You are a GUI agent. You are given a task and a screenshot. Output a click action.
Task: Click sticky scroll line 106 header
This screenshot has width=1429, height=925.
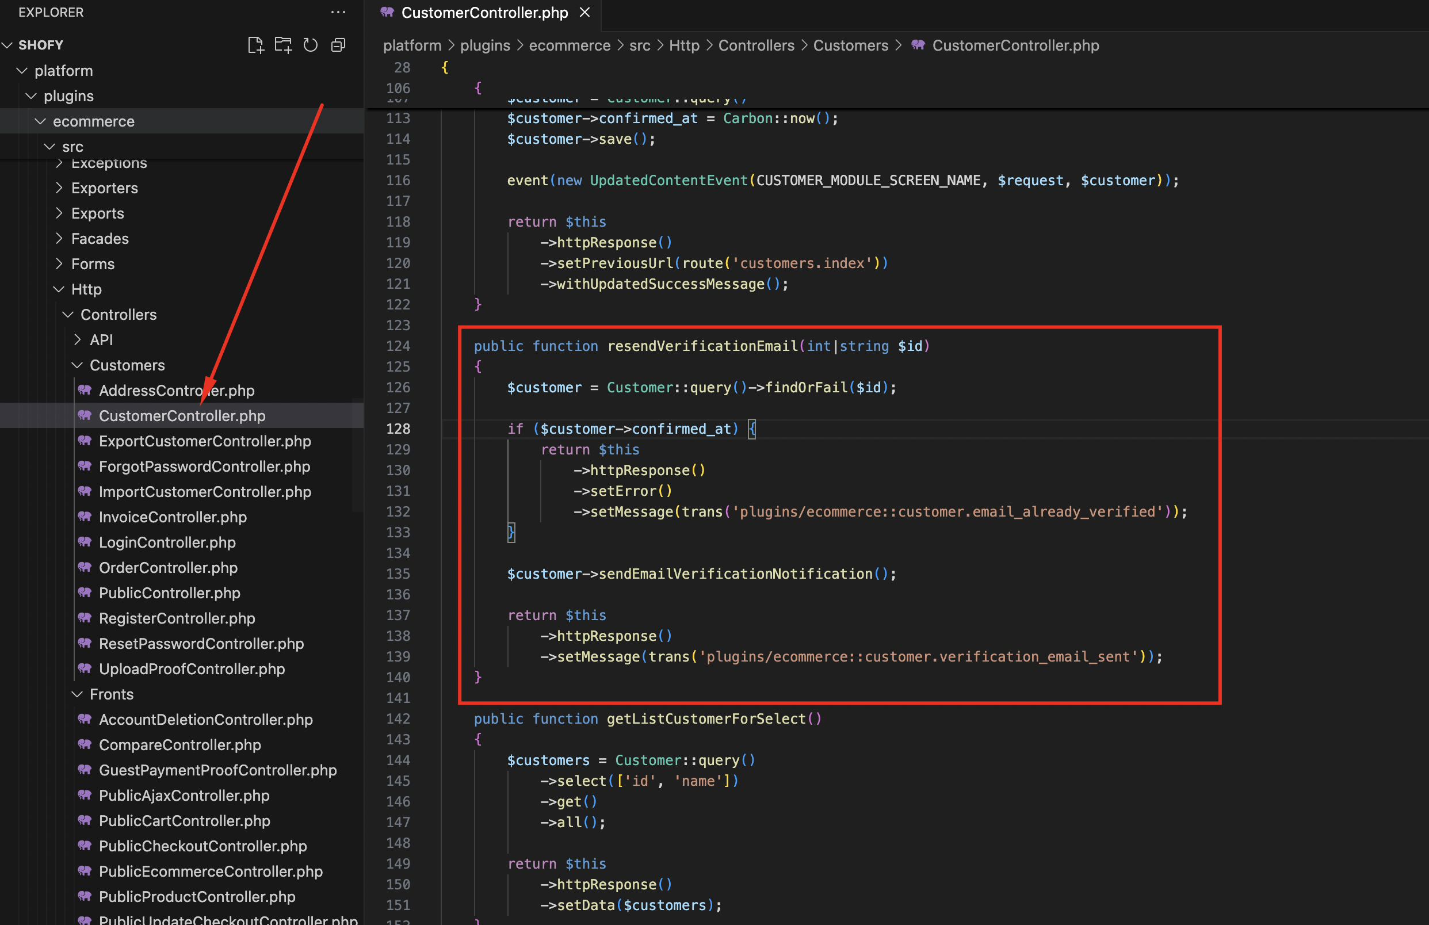click(x=896, y=87)
